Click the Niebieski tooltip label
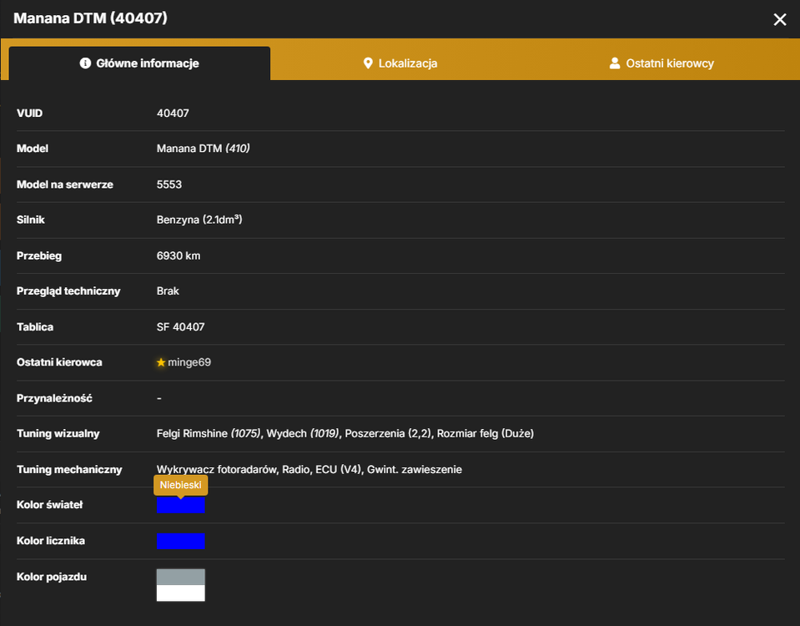 point(181,485)
